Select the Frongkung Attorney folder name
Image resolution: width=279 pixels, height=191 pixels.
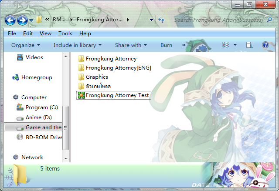[x=111, y=59]
